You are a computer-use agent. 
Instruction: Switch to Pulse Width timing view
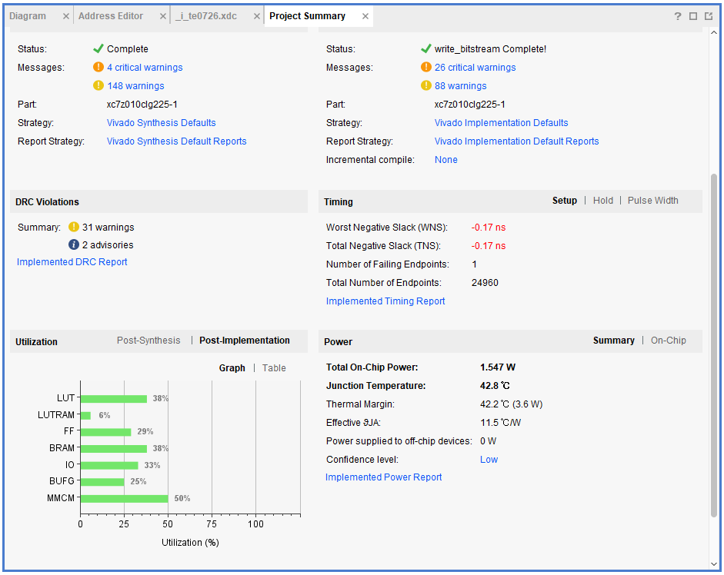pyautogui.click(x=652, y=201)
